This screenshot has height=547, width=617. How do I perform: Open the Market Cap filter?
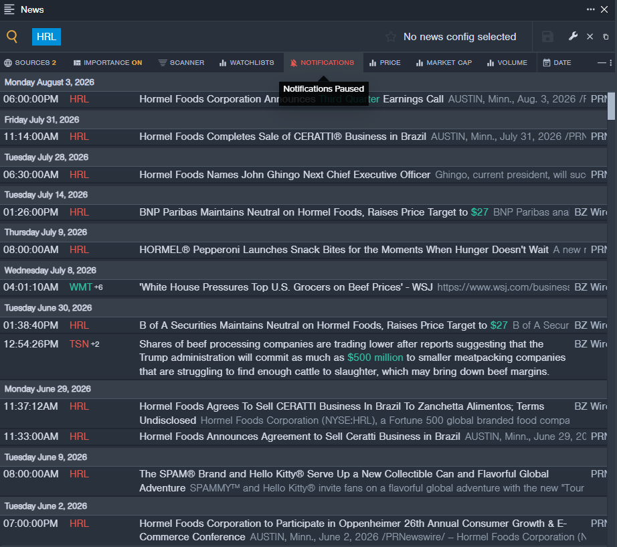(444, 63)
